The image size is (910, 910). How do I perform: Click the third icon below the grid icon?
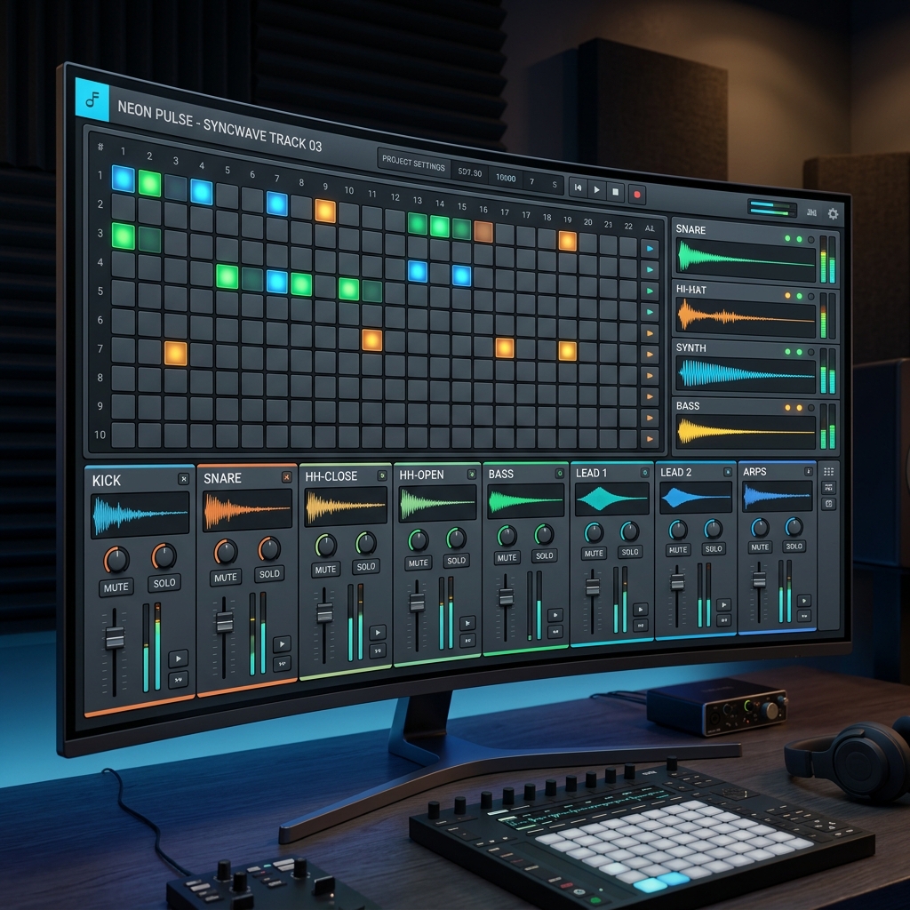pos(829,504)
